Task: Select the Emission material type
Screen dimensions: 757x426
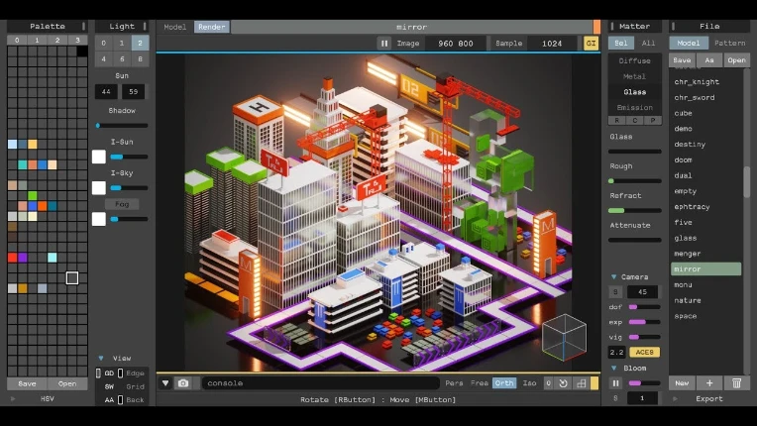Action: 634,108
